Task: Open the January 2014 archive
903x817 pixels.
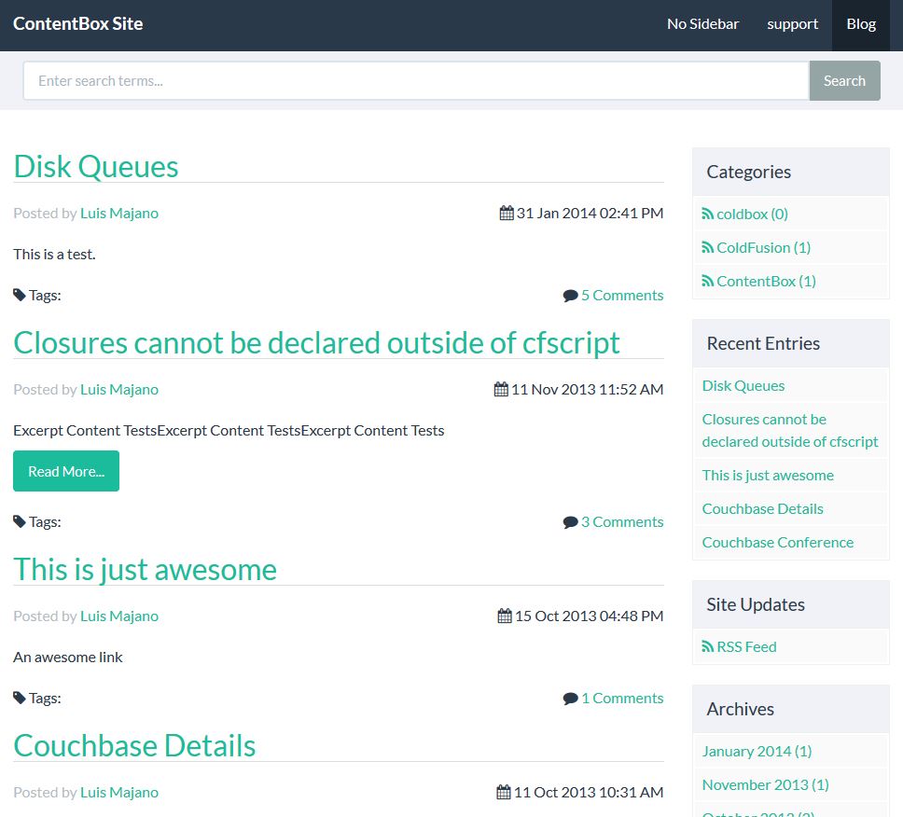Action: click(757, 751)
